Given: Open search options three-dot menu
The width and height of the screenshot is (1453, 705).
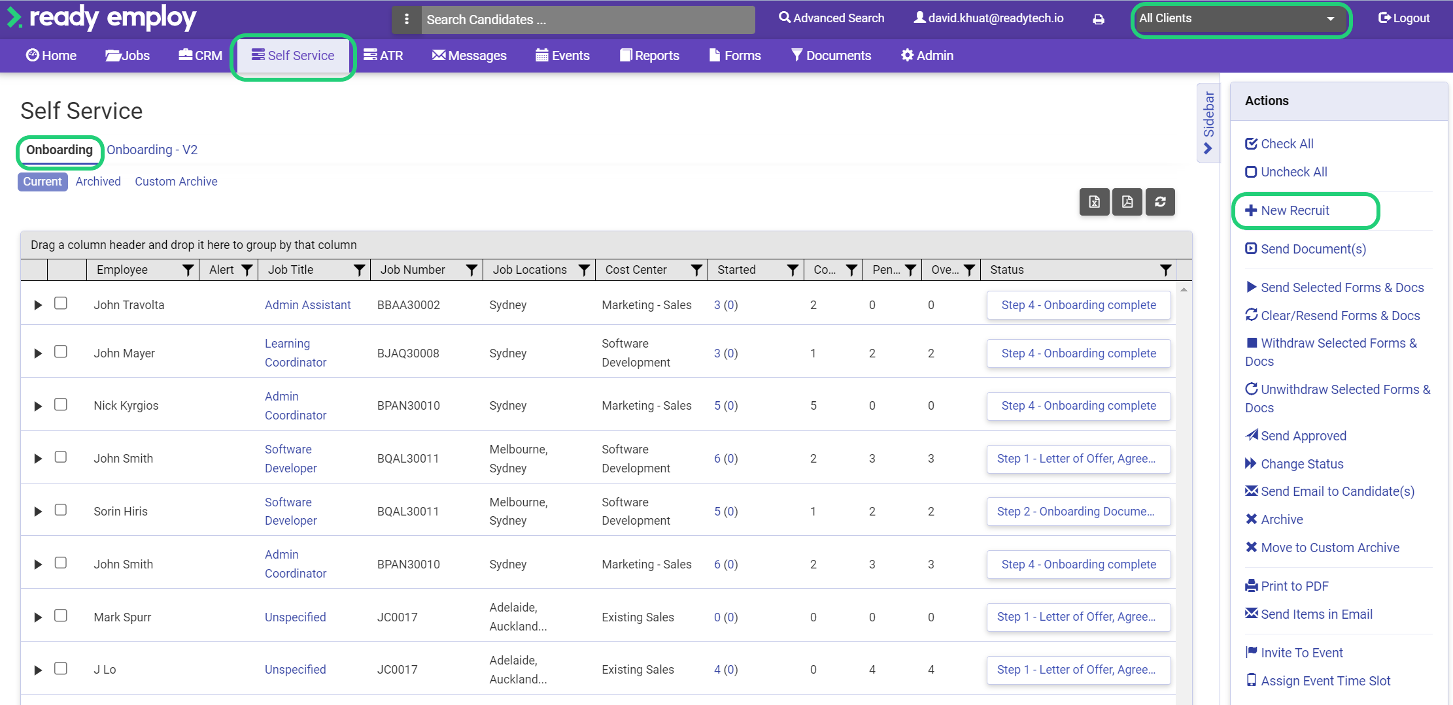Looking at the screenshot, I should coord(407,20).
